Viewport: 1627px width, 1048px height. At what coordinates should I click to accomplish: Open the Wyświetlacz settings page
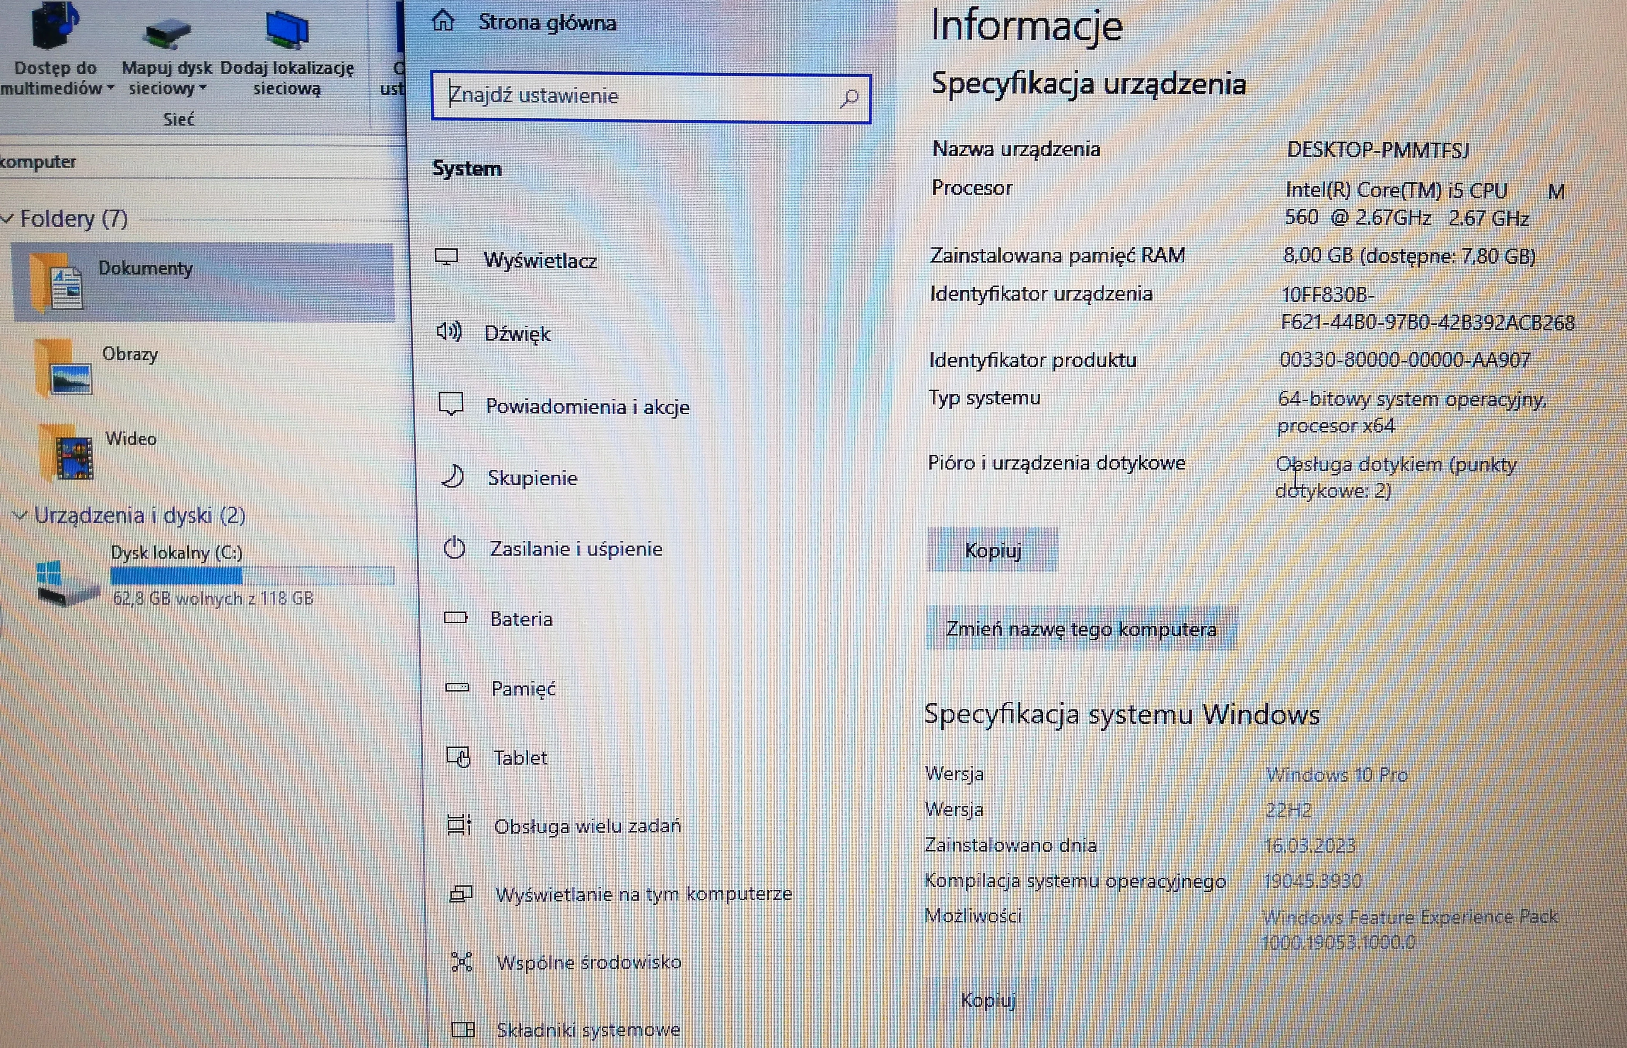(x=539, y=261)
